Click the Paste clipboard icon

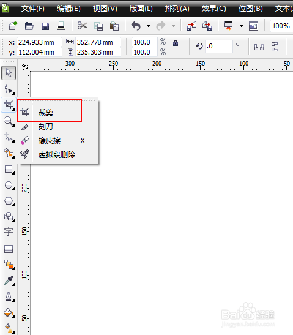tap(114, 26)
